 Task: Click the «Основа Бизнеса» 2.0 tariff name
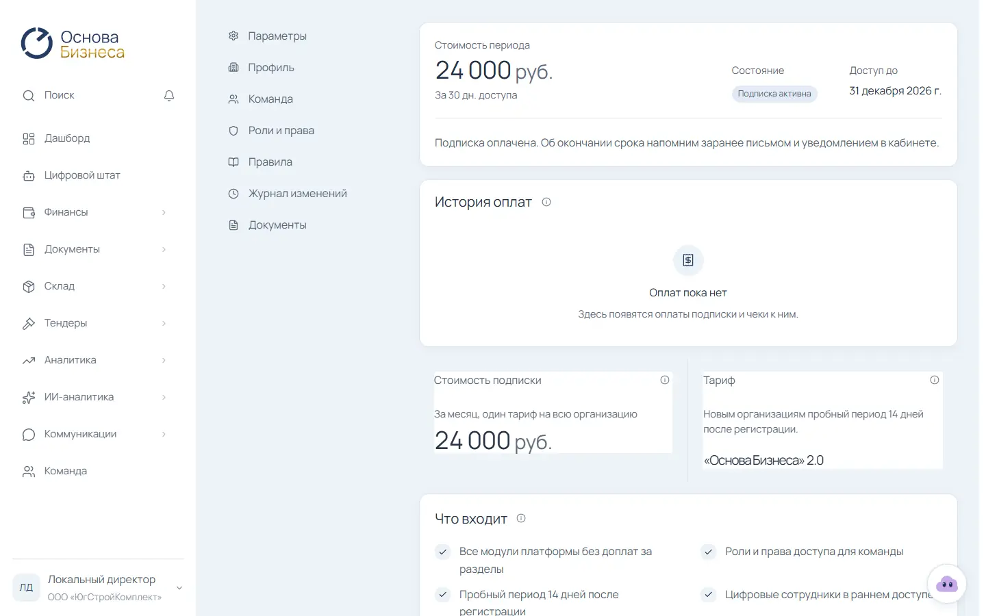763,461
